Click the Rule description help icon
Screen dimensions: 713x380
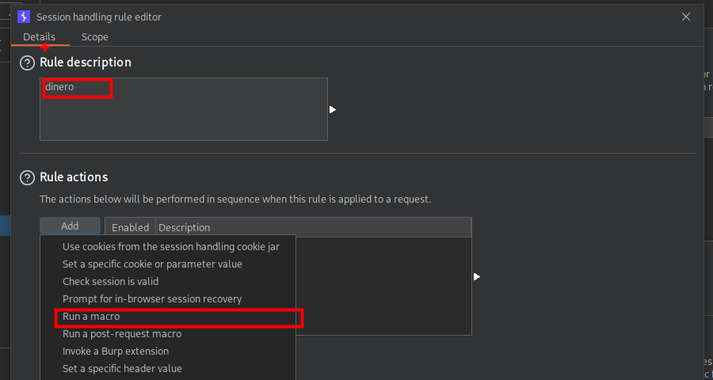pyautogui.click(x=28, y=63)
